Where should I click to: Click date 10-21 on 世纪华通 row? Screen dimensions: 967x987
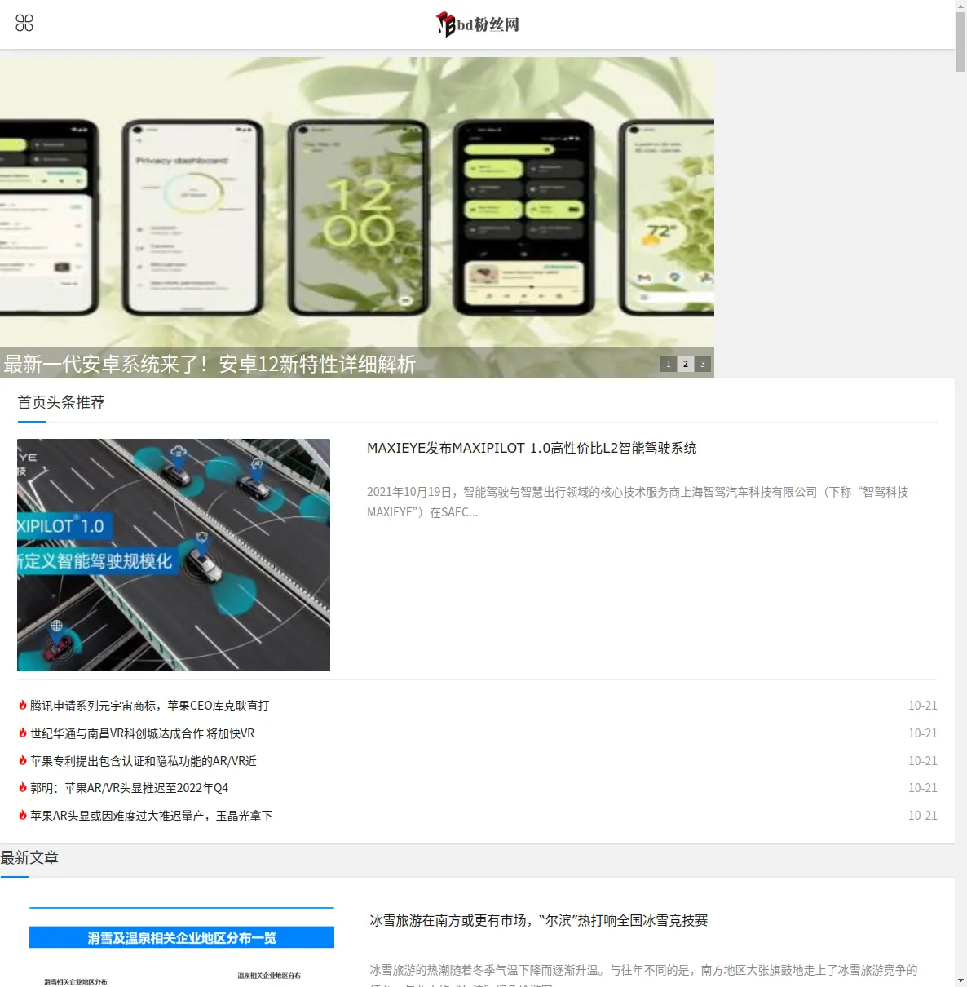tap(923, 733)
